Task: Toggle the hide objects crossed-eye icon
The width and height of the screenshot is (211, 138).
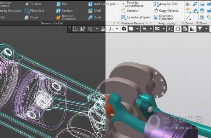Action: coord(144,29)
